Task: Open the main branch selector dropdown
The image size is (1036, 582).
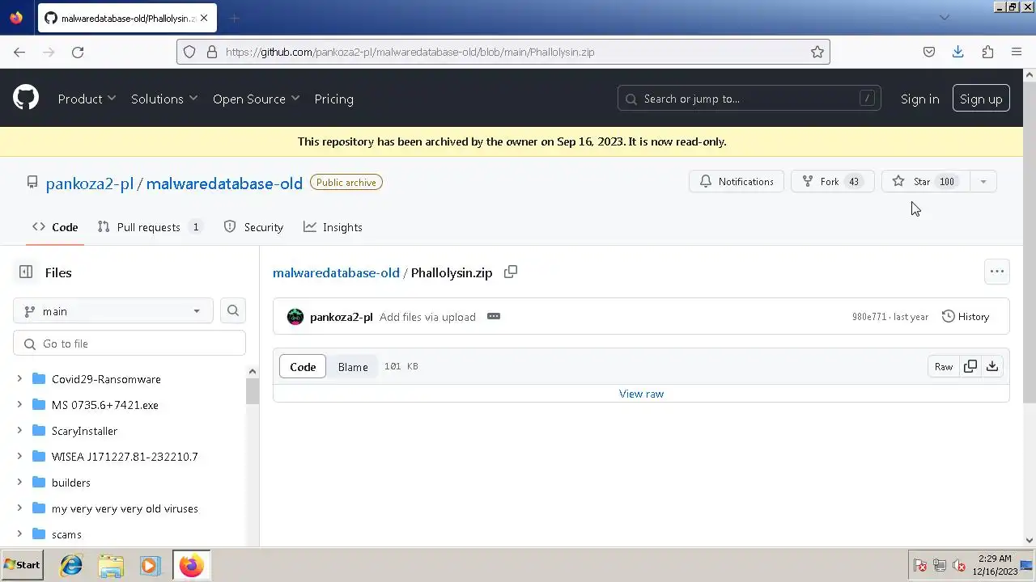Action: [x=113, y=311]
